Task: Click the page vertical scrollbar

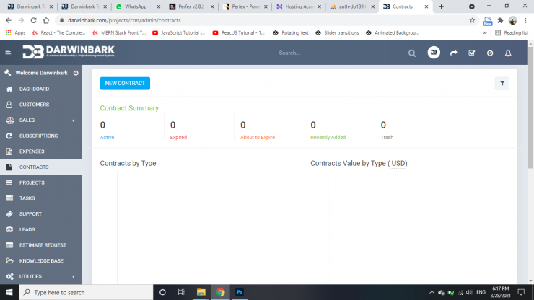Action: pos(530,107)
